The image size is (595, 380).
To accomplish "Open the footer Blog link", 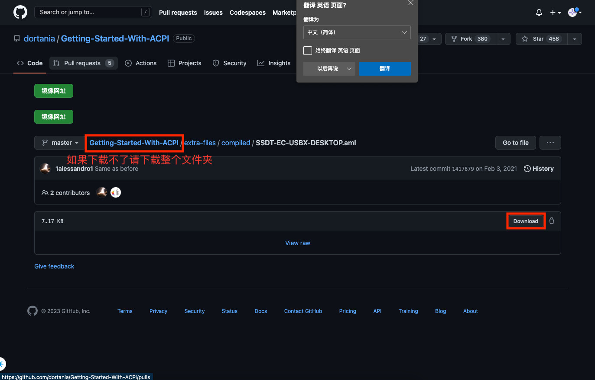I will (441, 311).
